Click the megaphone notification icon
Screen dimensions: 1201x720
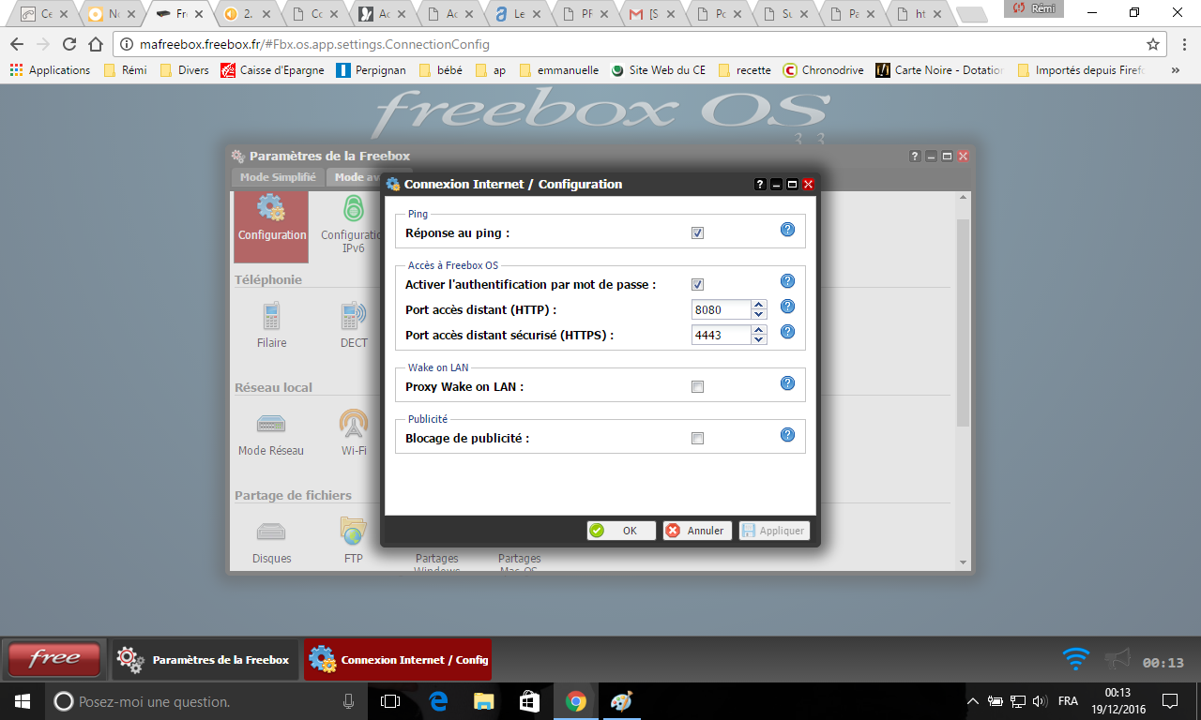coord(1117,660)
